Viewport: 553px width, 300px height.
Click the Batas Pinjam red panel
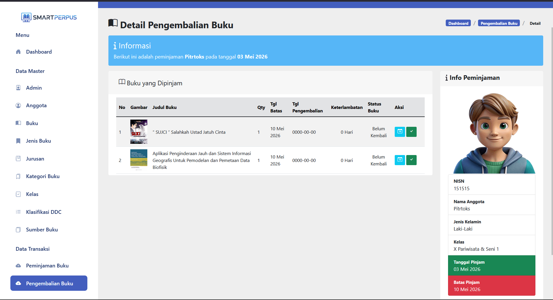click(x=492, y=286)
